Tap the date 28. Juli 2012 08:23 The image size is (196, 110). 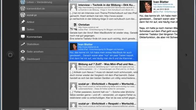coord(161,9)
